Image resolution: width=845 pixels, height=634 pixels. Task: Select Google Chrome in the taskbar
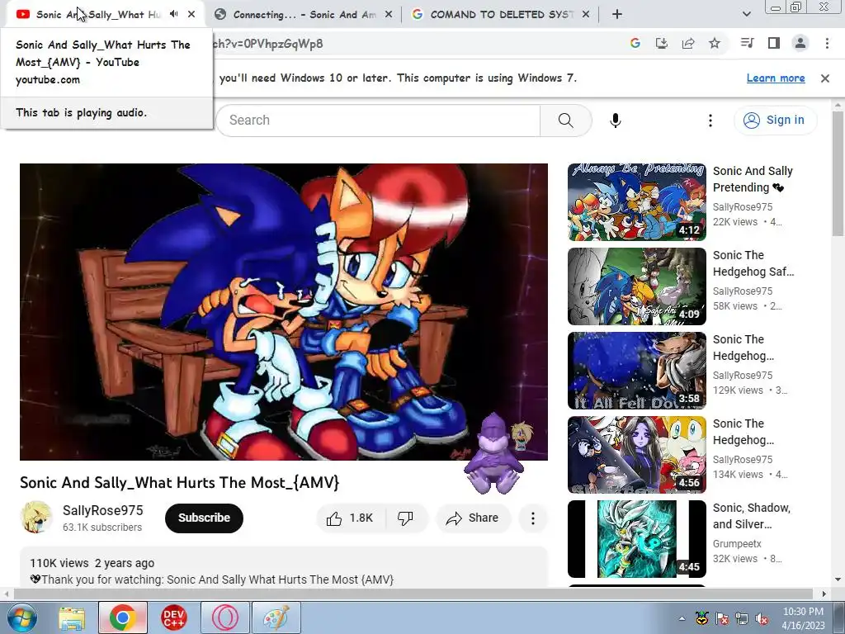122,617
